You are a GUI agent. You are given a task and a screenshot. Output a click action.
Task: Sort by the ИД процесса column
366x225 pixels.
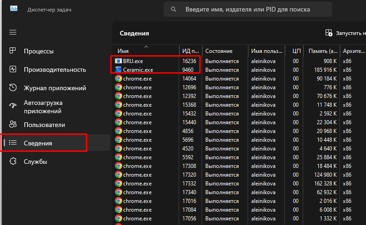coord(191,51)
